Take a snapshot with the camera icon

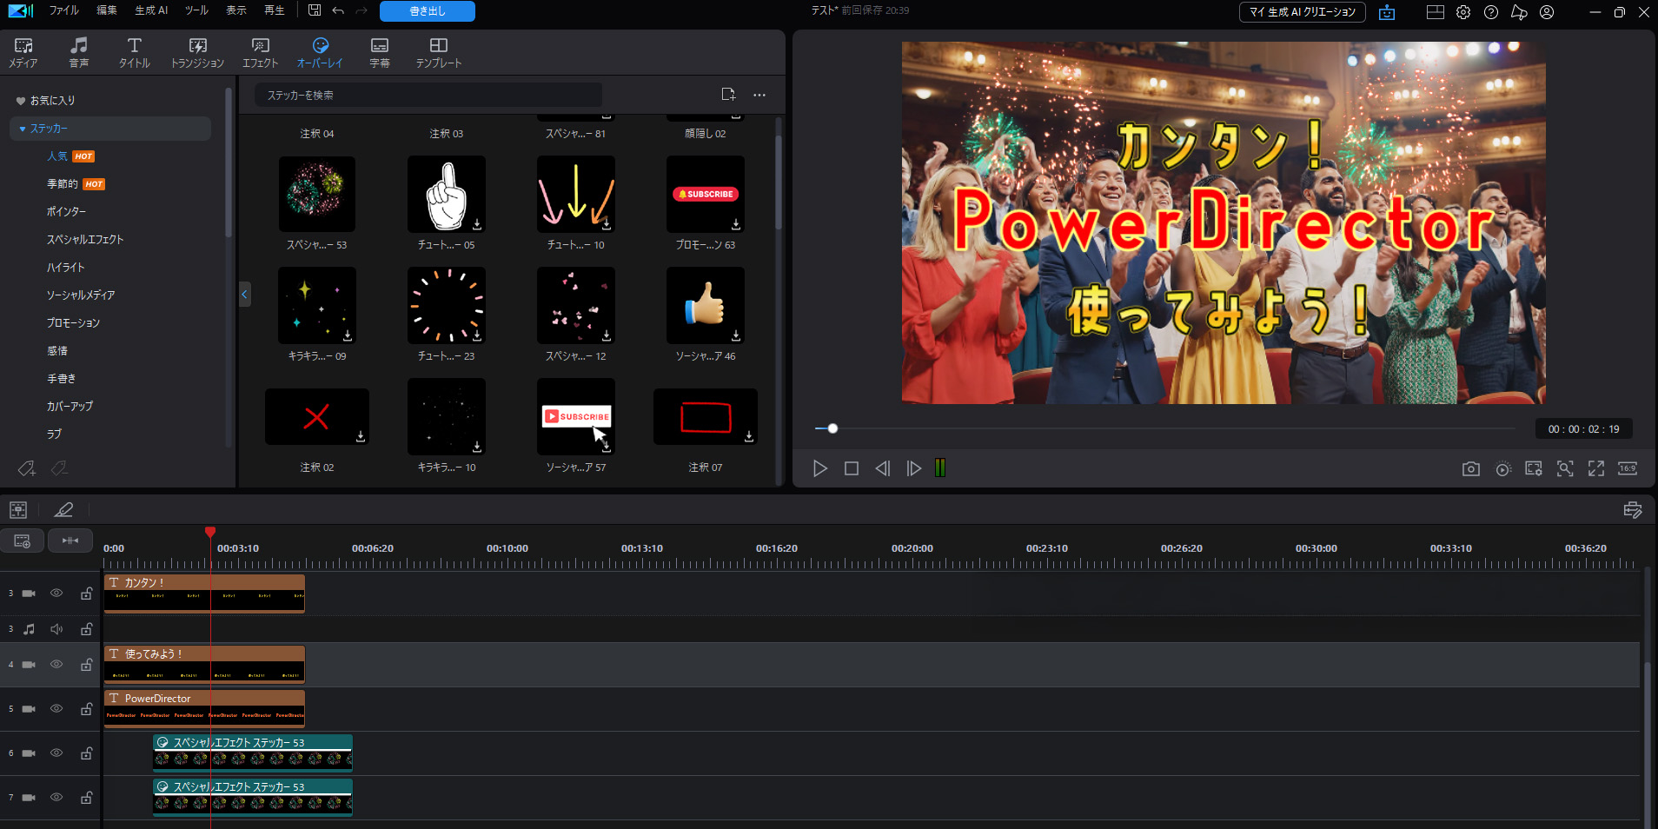point(1470,469)
